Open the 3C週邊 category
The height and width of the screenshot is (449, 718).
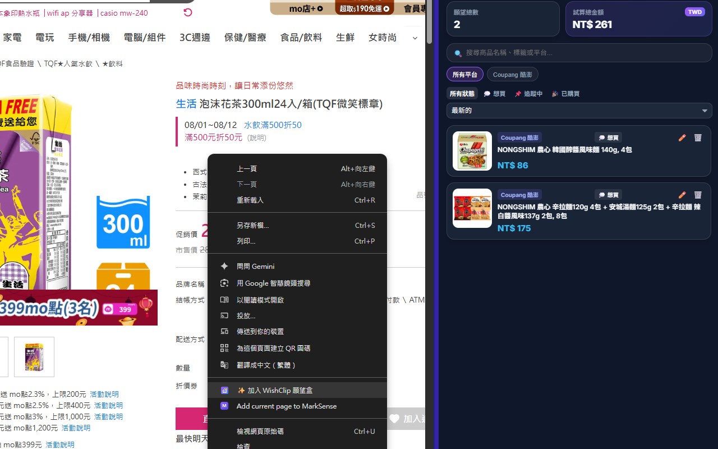[x=195, y=38]
